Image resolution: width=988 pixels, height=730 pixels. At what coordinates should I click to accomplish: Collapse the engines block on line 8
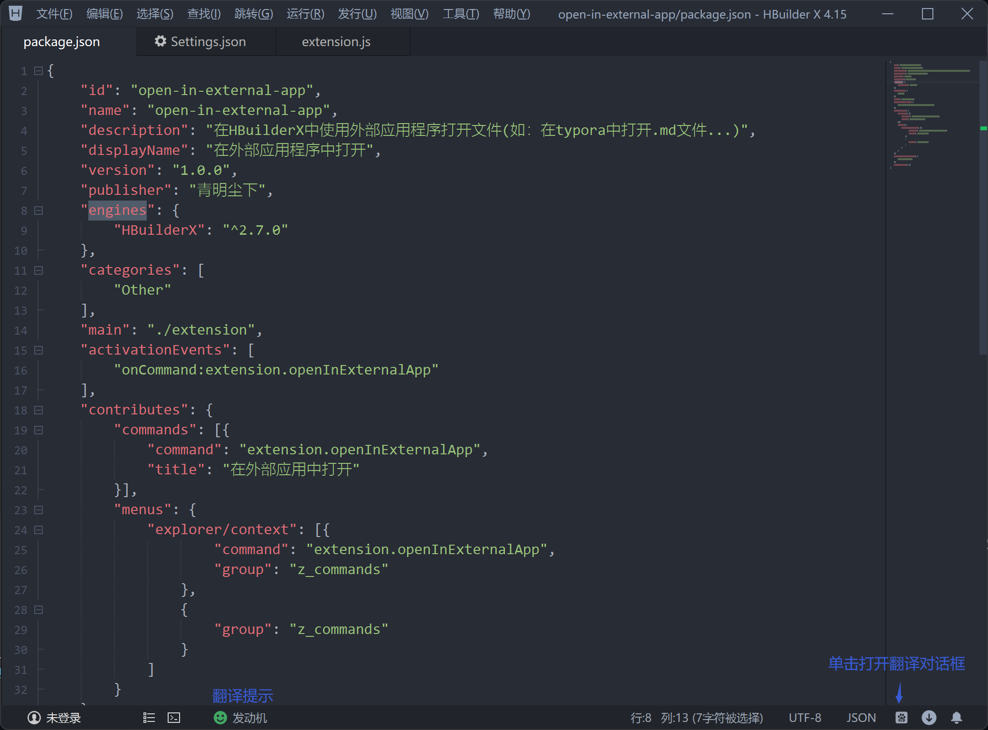(38, 210)
